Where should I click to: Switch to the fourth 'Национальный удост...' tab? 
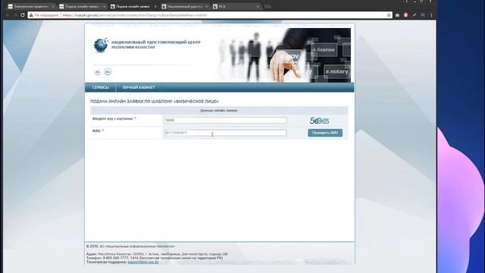[x=185, y=6]
